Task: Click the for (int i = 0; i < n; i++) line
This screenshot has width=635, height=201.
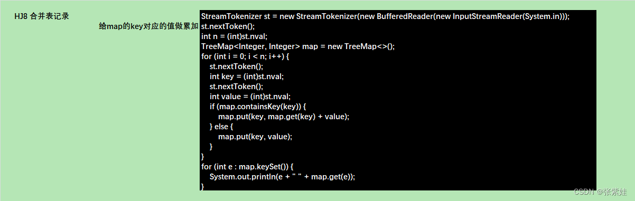Action: click(246, 56)
